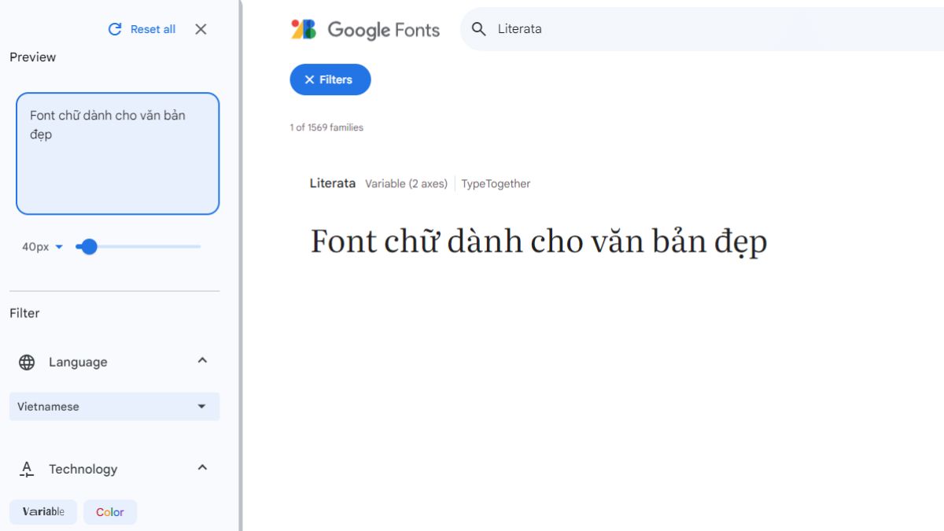The height and width of the screenshot is (531, 944).
Task: Collapse the Language filter section
Action: tap(202, 361)
